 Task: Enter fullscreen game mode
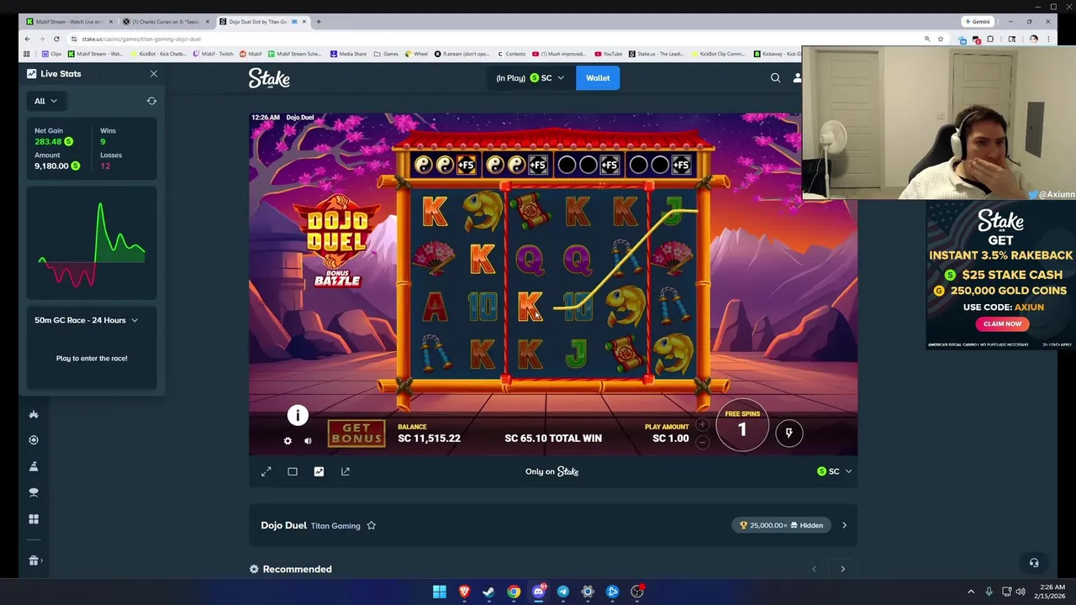tap(266, 471)
